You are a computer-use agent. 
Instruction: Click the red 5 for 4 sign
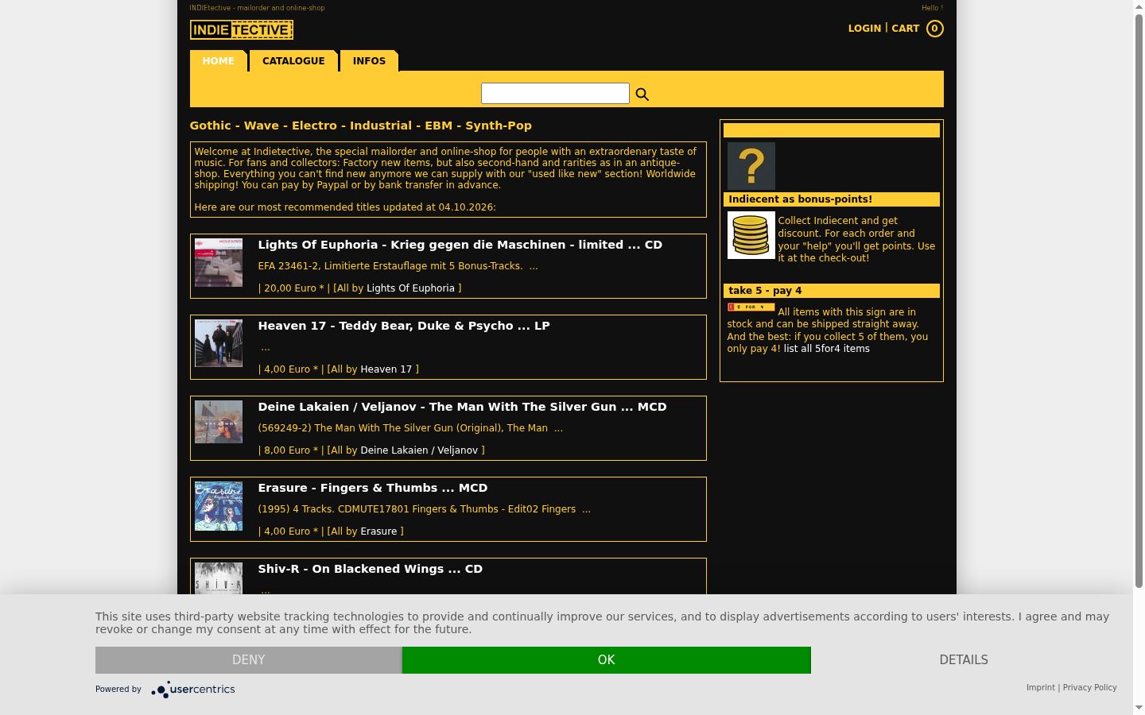(x=751, y=307)
